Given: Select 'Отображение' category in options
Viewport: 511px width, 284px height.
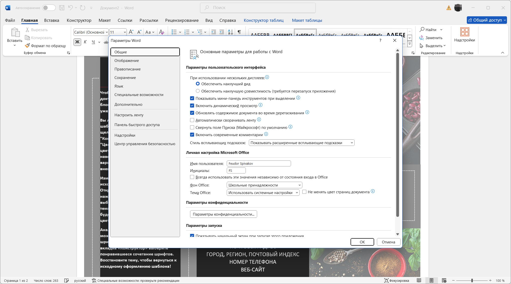Looking at the screenshot, I should [x=145, y=60].
